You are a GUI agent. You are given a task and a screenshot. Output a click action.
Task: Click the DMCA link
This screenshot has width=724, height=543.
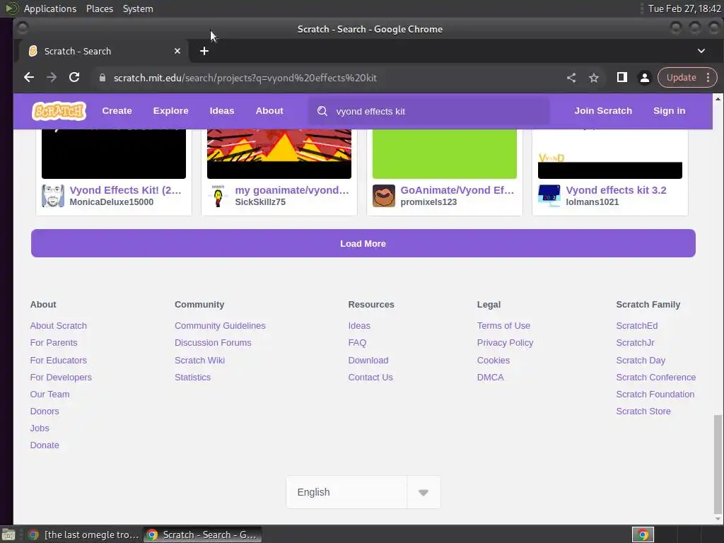490,378
